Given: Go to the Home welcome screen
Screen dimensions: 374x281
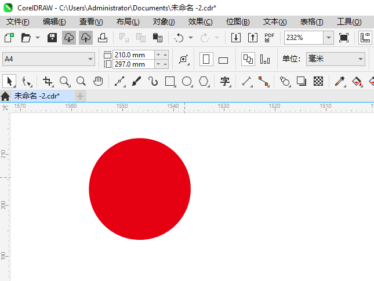Looking at the screenshot, I should click(5, 96).
